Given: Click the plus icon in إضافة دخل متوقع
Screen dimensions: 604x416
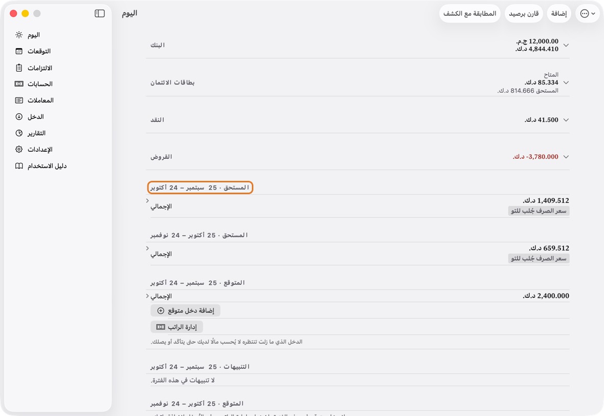Looking at the screenshot, I should click(x=161, y=311).
